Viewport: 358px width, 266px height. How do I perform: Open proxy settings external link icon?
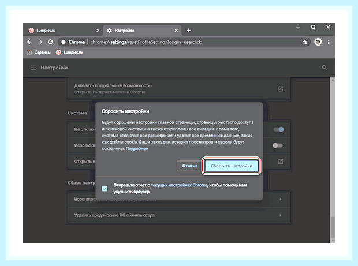pyautogui.click(x=280, y=162)
